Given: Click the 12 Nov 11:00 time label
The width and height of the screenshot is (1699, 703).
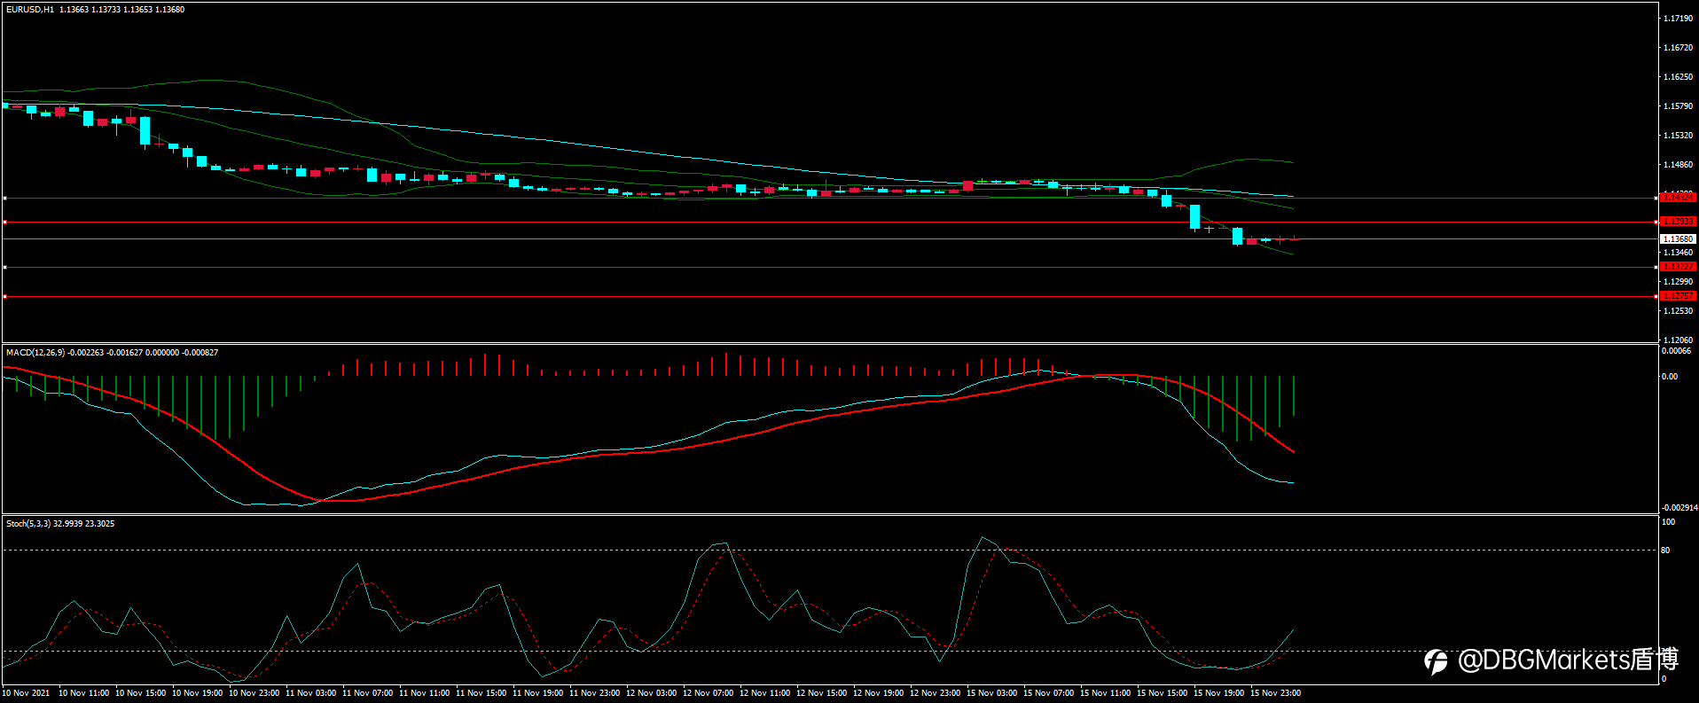Looking at the screenshot, I should tap(764, 693).
